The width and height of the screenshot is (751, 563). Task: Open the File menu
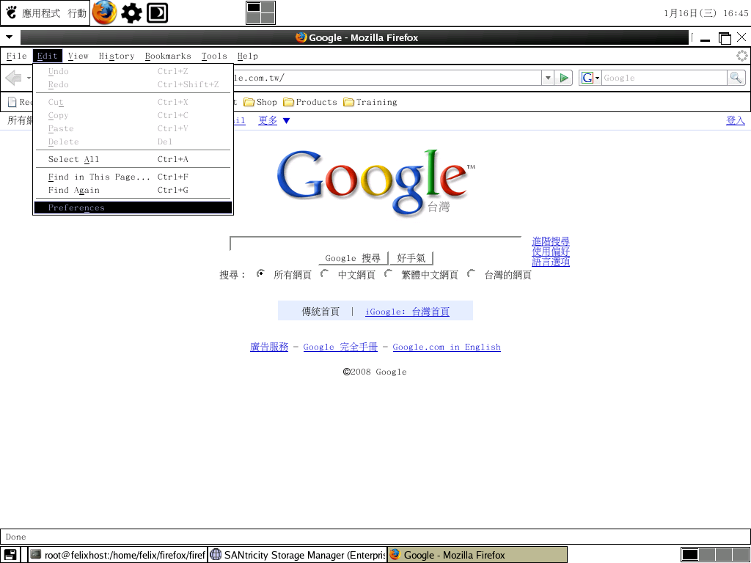[17, 56]
